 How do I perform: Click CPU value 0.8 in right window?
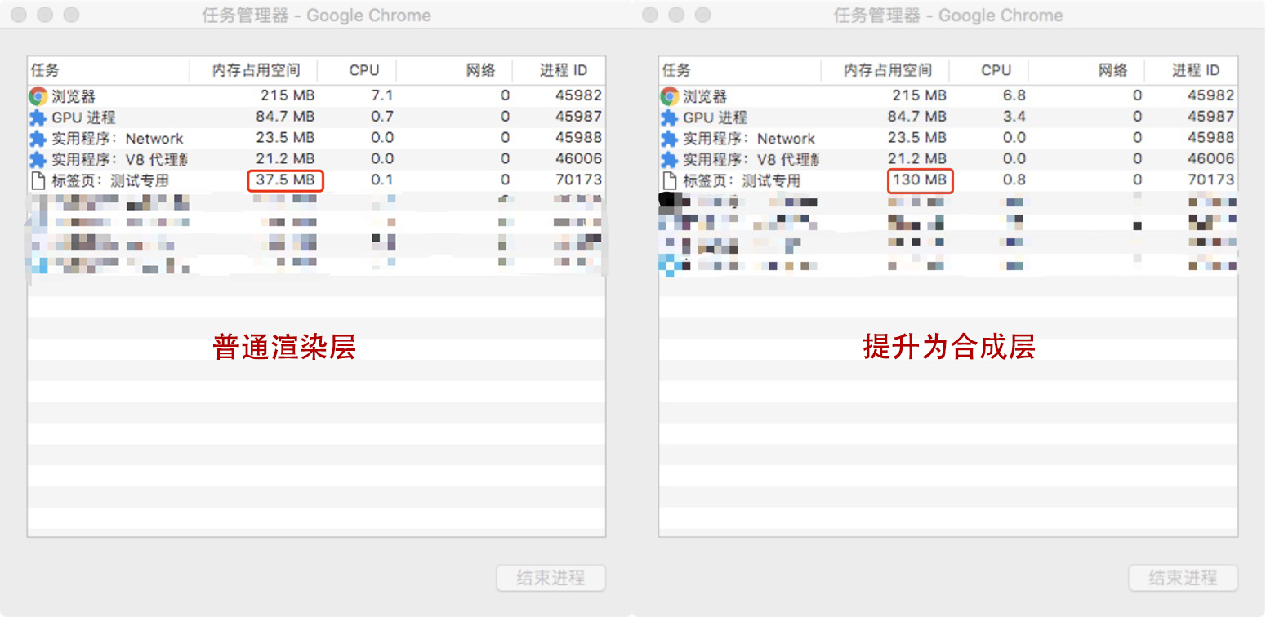pyautogui.click(x=1014, y=180)
